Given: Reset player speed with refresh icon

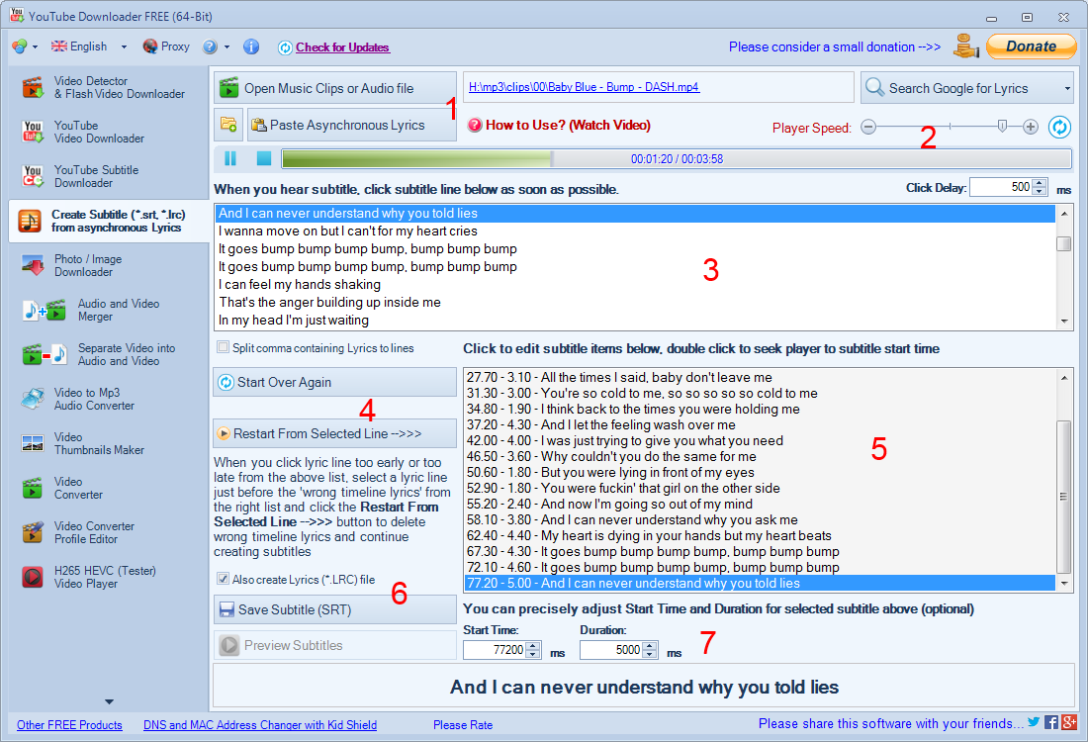Looking at the screenshot, I should coord(1059,127).
